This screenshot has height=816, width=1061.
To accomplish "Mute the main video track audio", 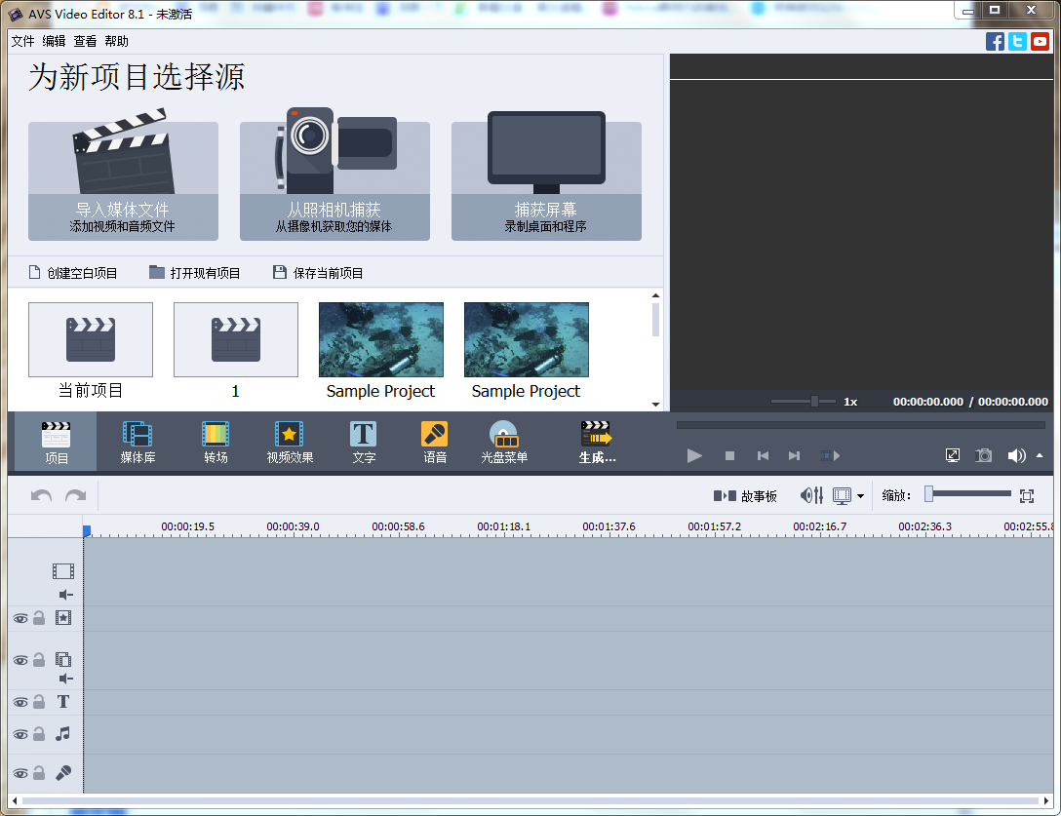I will coord(65,595).
